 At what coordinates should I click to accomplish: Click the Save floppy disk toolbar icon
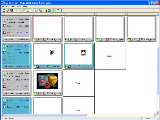click(x=12, y=11)
